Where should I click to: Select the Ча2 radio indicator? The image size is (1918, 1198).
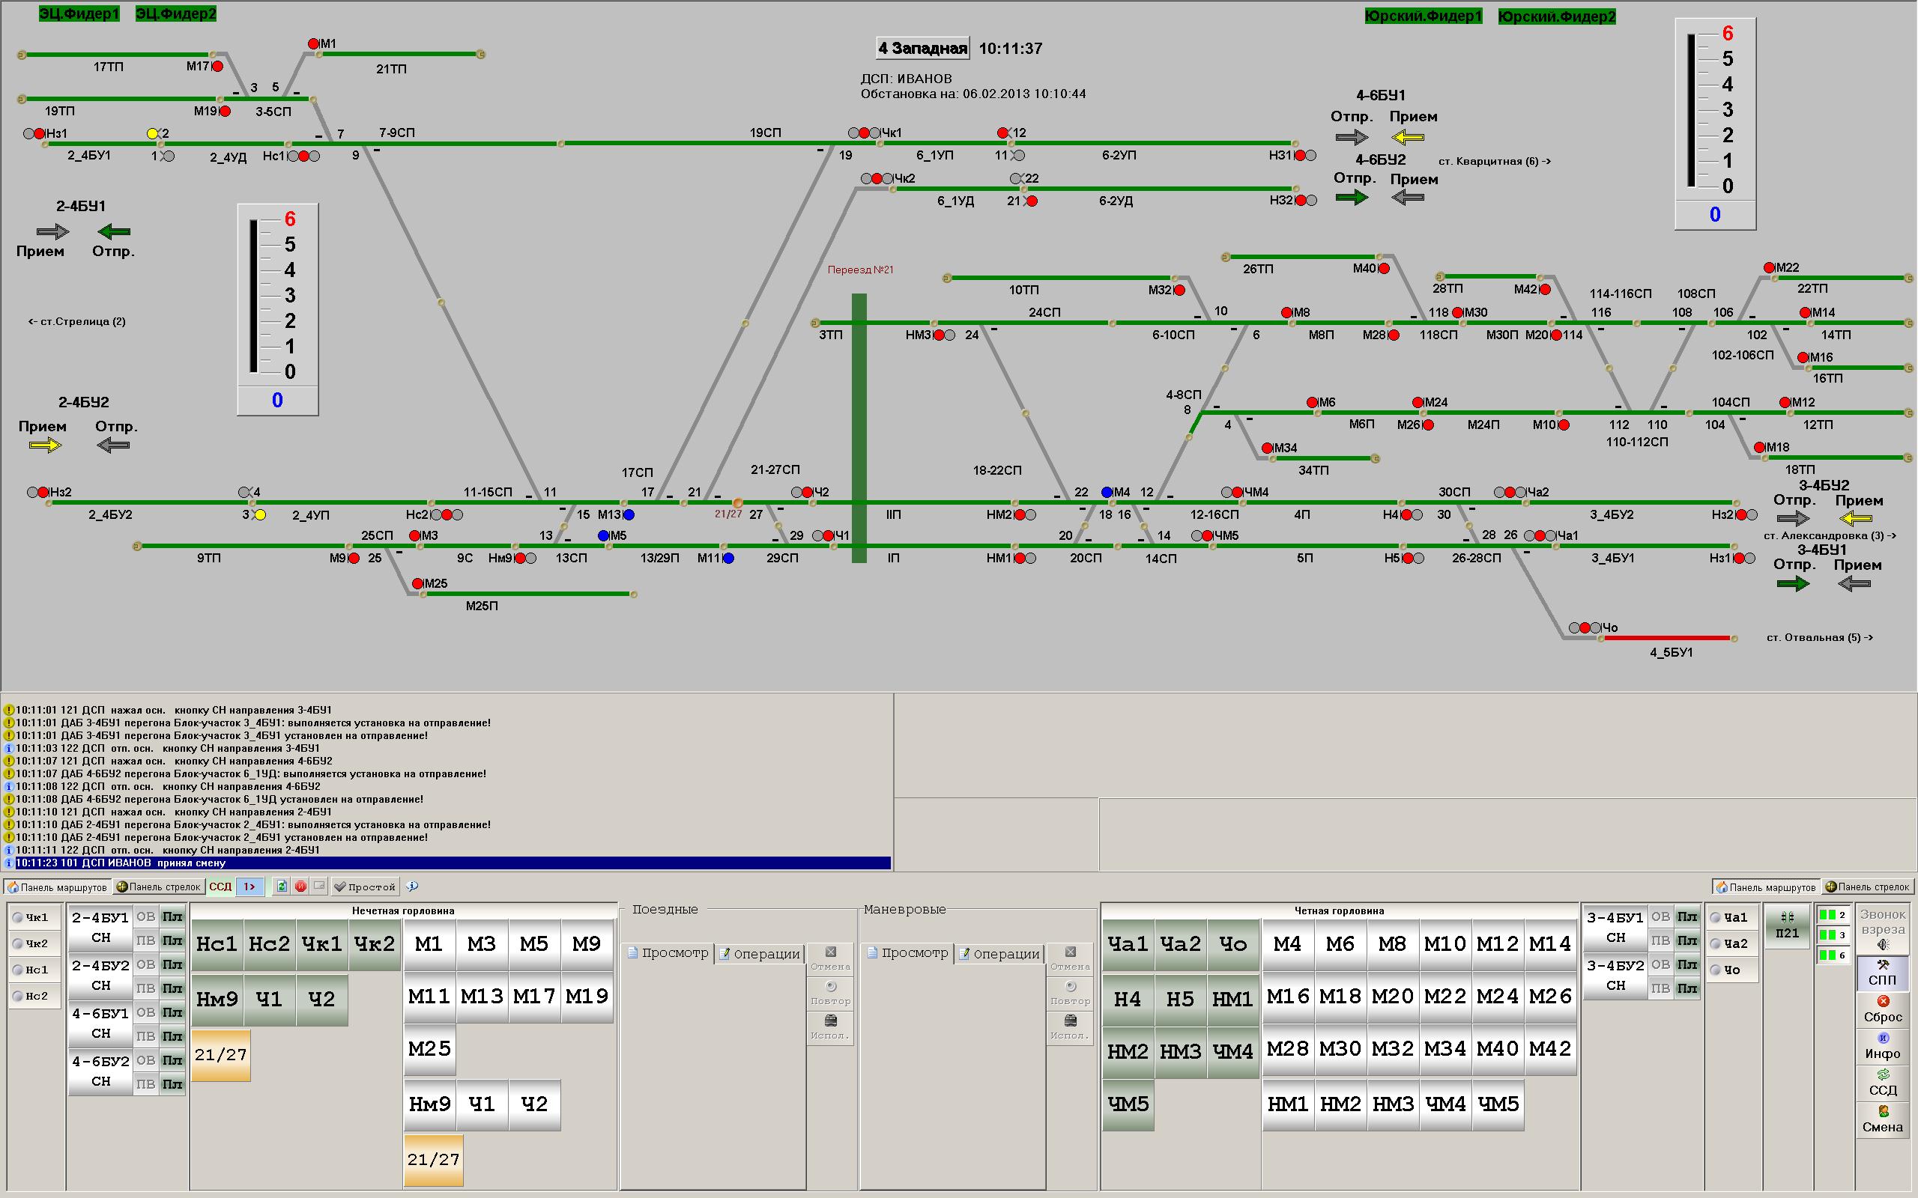click(1729, 943)
